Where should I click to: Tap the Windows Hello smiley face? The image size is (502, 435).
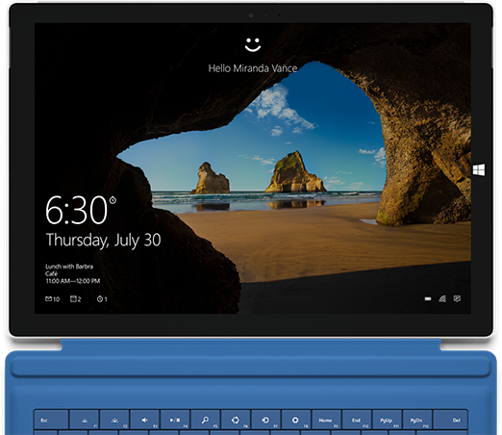coord(253,44)
